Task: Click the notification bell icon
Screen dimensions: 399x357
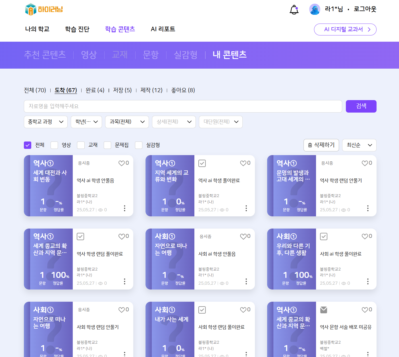Action: click(x=294, y=10)
